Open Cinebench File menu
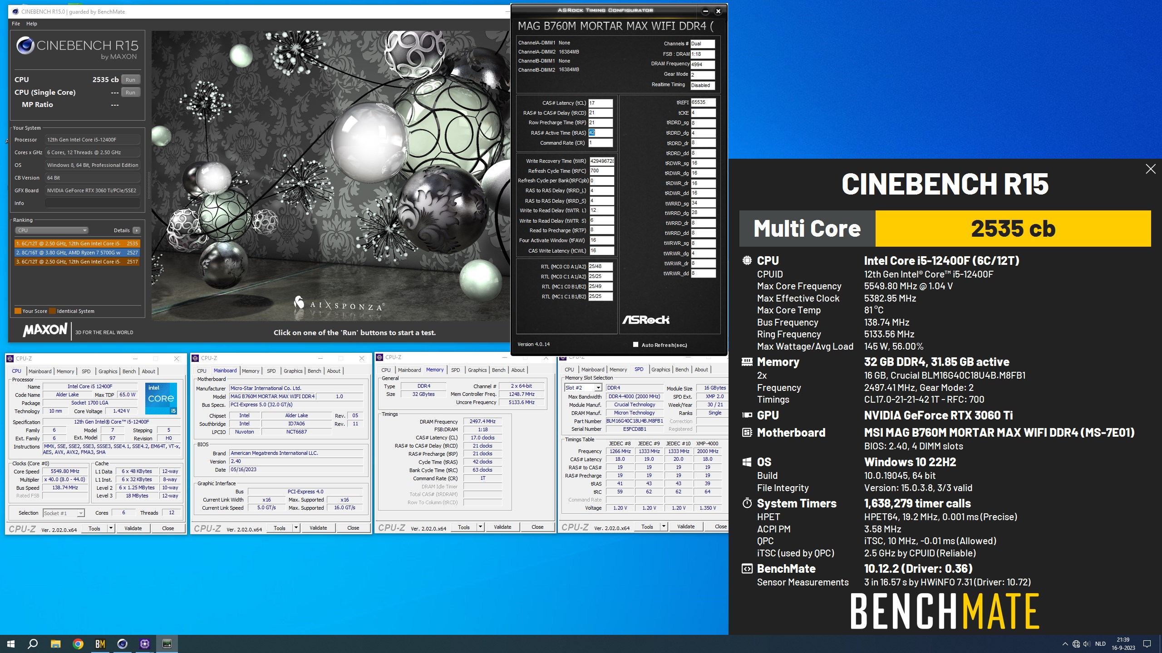Image resolution: width=1162 pixels, height=653 pixels. point(16,24)
